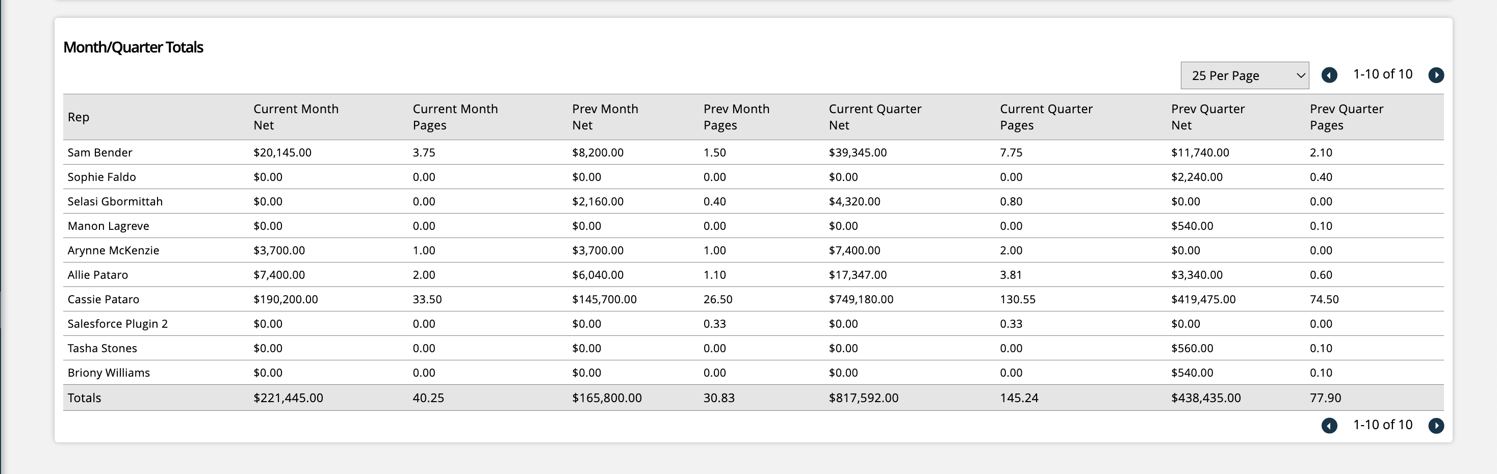
Task: Click the Prev Month Pages column header
Action: click(x=736, y=117)
